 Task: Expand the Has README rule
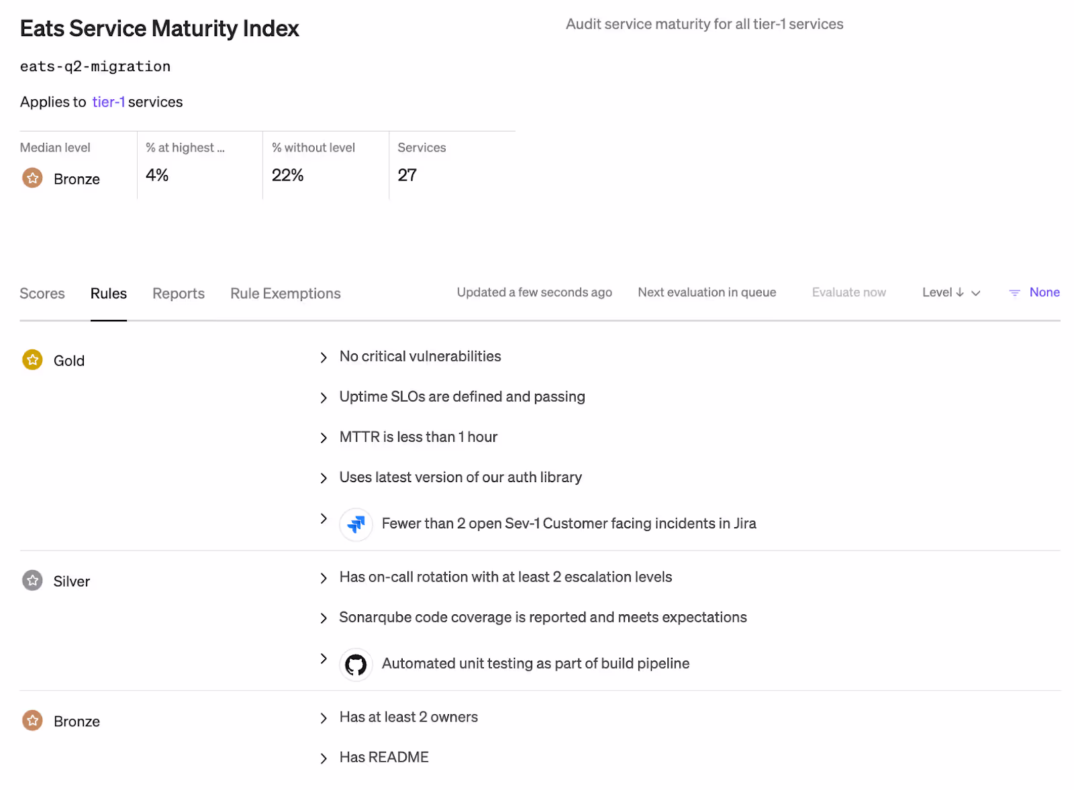pyautogui.click(x=324, y=758)
